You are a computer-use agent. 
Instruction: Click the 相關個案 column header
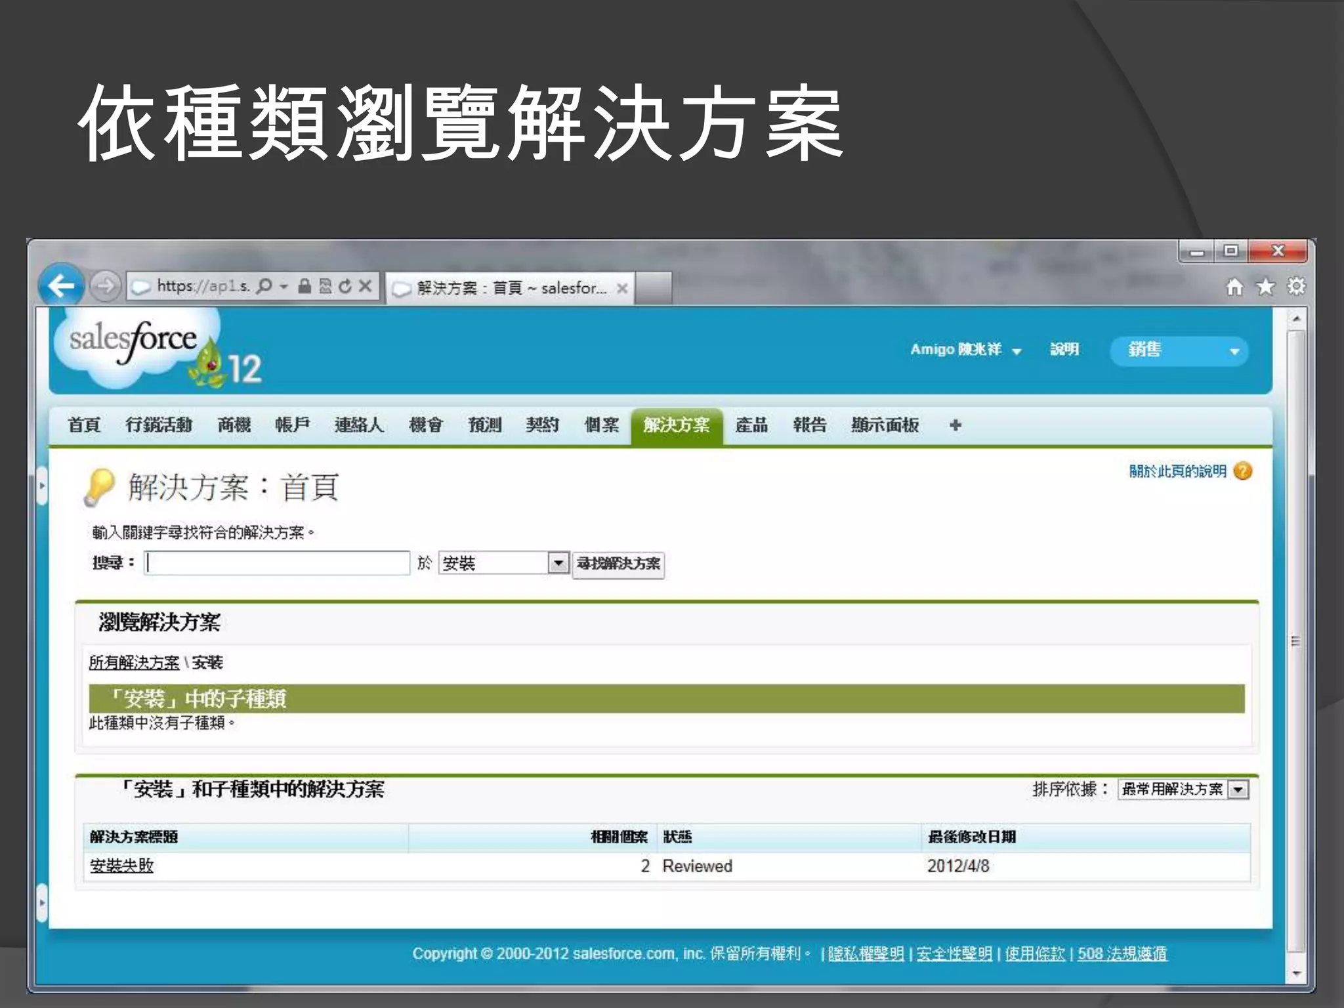pos(619,837)
